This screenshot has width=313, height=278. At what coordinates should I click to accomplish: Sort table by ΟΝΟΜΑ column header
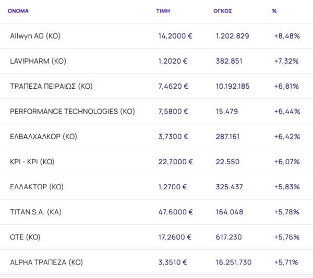pyautogui.click(x=18, y=10)
